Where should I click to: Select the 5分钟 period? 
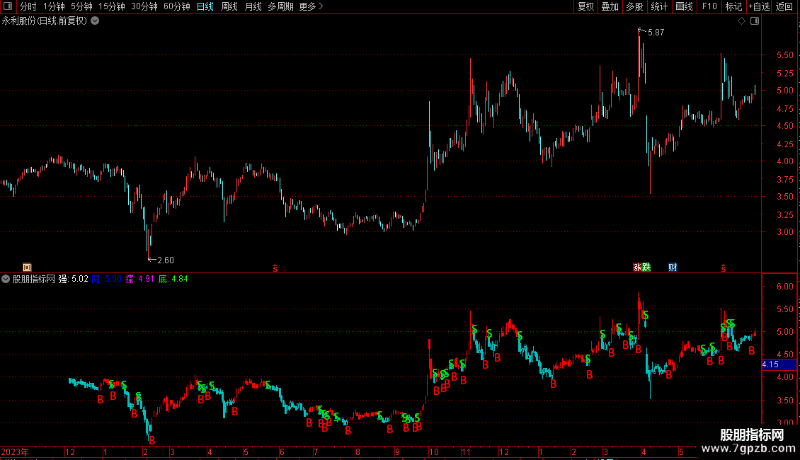(81, 6)
